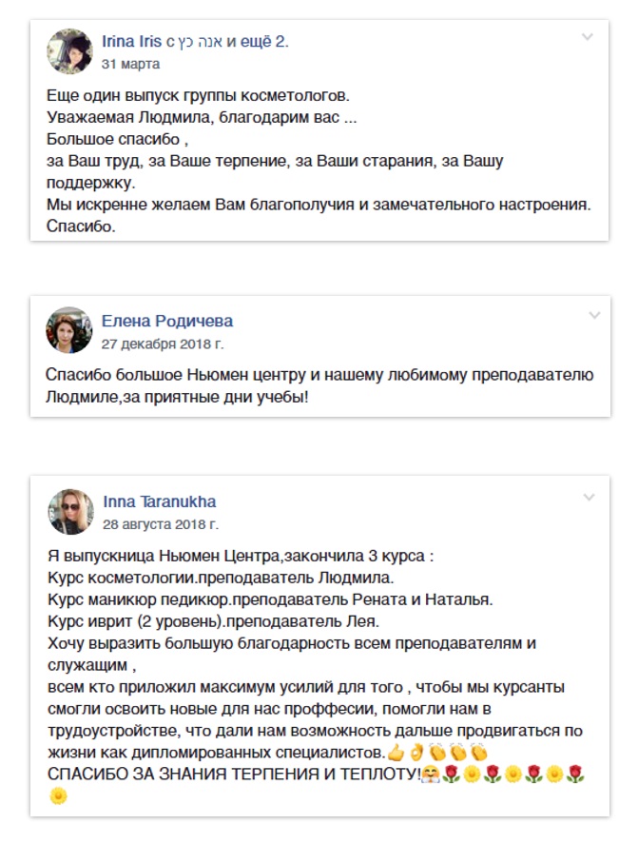Image resolution: width=638 pixels, height=844 pixels.
Task: Open post menu arrow for Елена Родичева
Action: point(593,315)
